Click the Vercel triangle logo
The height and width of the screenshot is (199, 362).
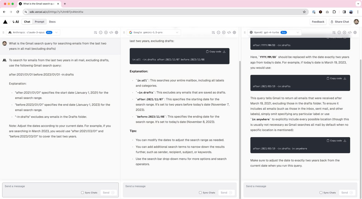(5, 22)
